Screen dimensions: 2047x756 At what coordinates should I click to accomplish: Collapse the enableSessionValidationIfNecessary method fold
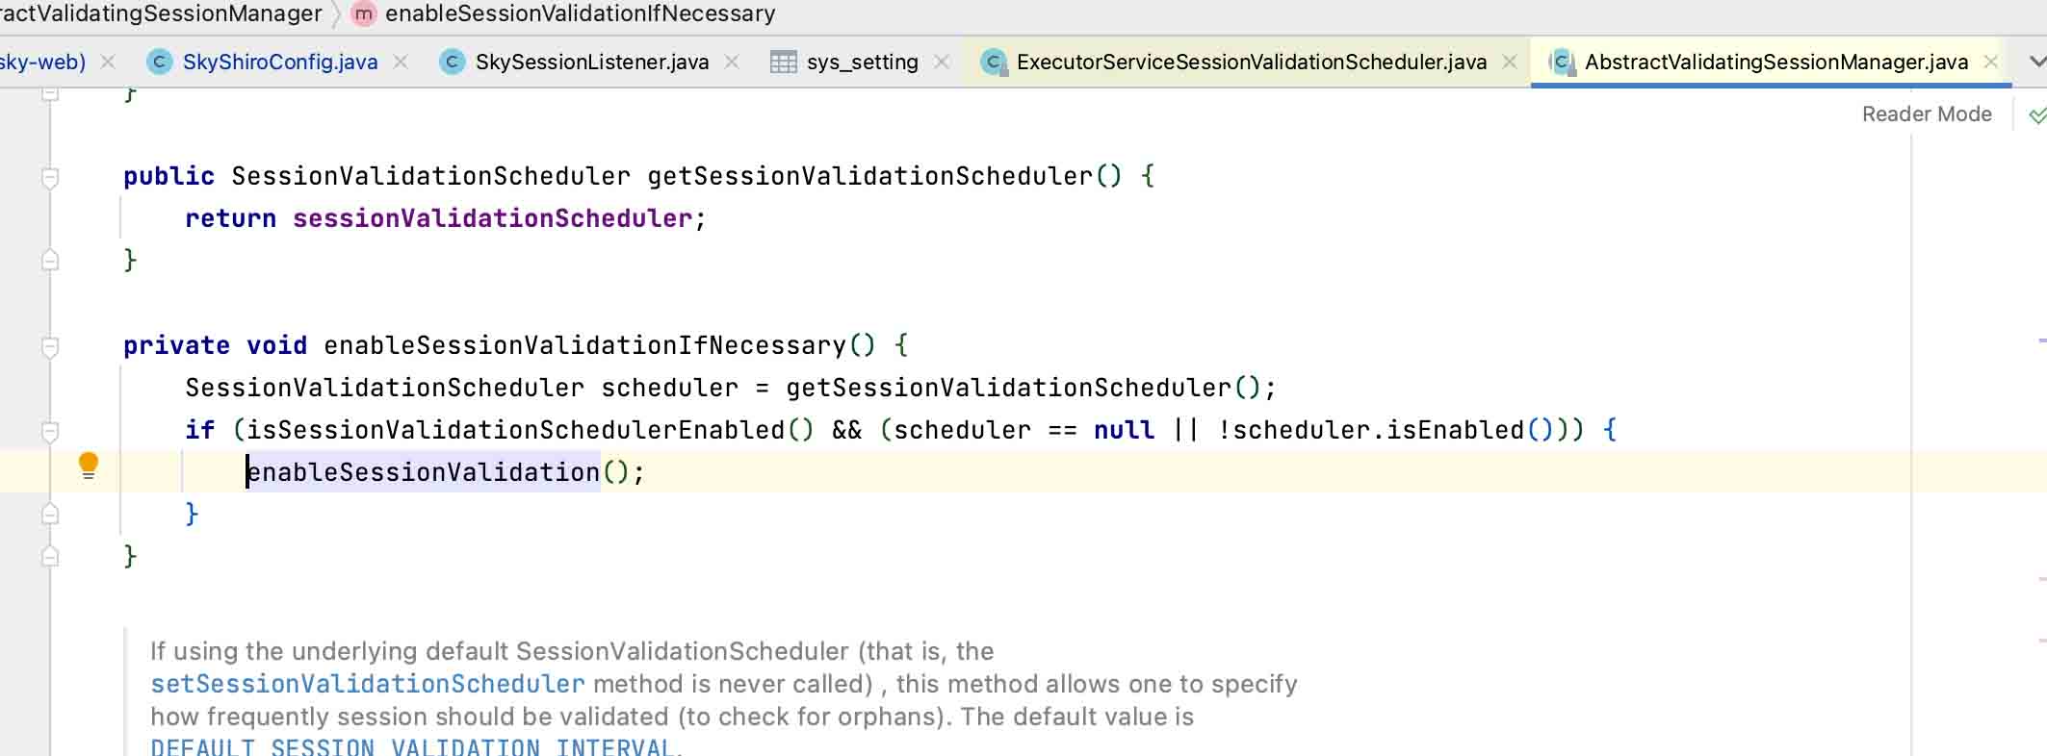[50, 346]
